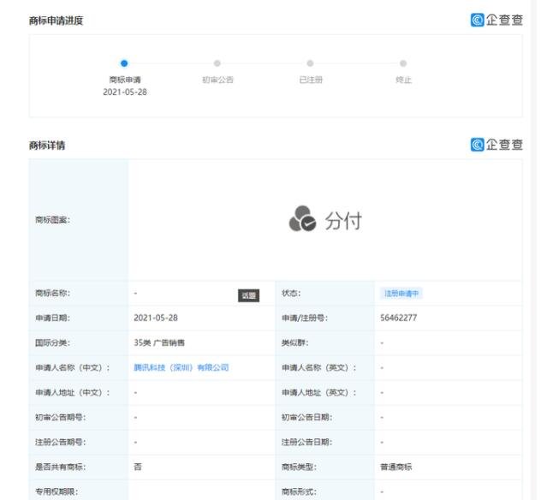The height and width of the screenshot is (500, 541).
Task: Click the 类似群 field label
Action: [x=295, y=342]
